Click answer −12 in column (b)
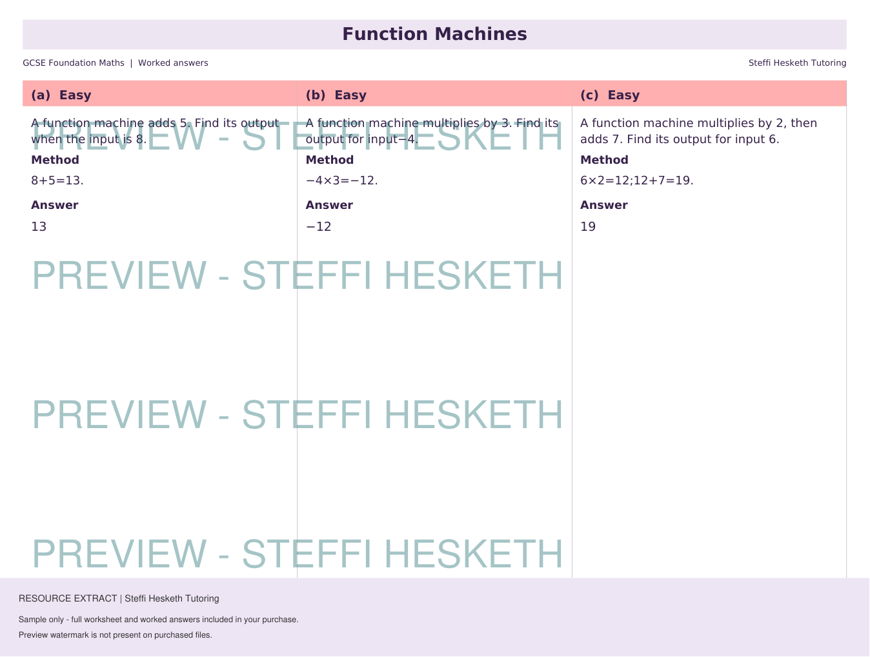 coord(318,226)
